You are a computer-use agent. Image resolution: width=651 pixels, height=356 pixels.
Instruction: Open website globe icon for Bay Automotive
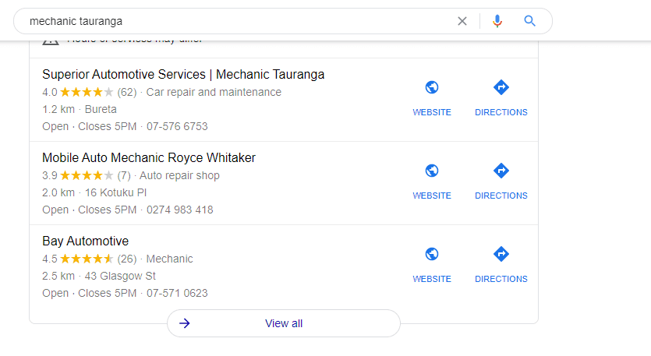click(432, 255)
